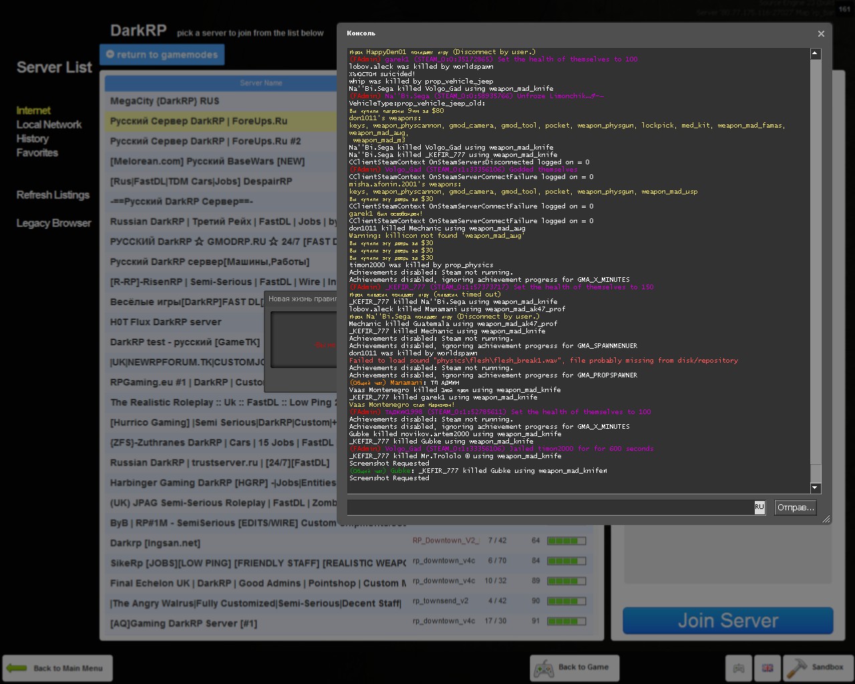Viewport: 855px width, 684px height.
Task: Select Russian DarkRP | trustserver.ru server
Action: 220,462
